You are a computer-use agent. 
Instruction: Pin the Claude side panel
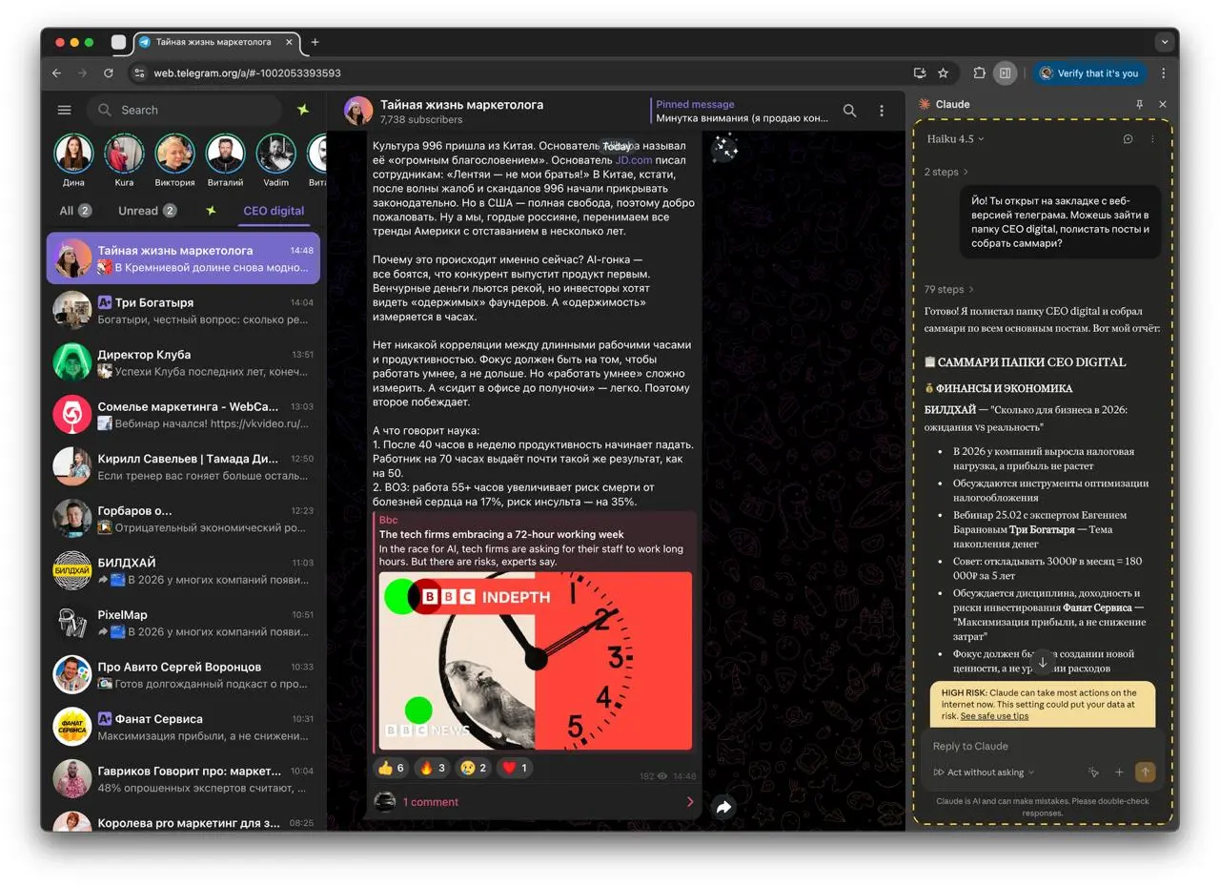(1139, 104)
